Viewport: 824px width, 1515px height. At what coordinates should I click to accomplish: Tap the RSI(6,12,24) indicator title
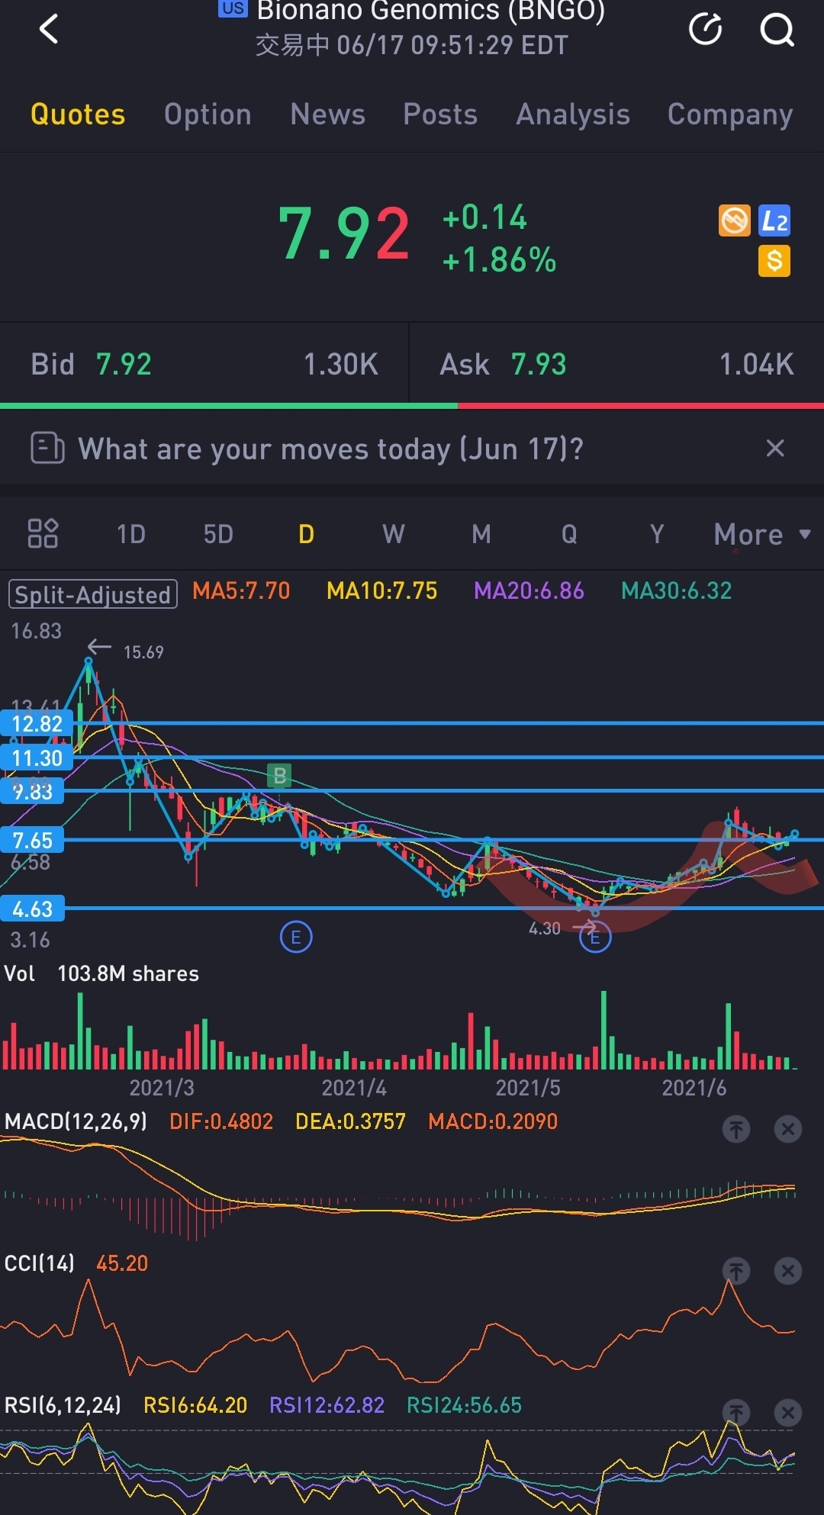[x=63, y=1405]
